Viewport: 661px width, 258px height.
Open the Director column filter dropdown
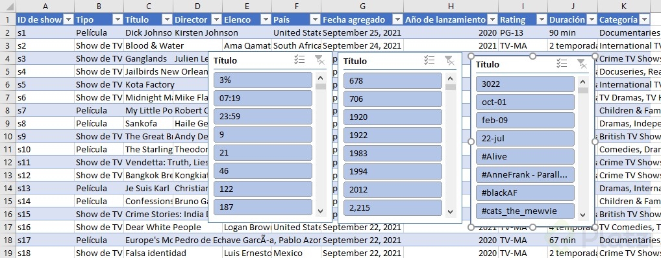(x=216, y=20)
